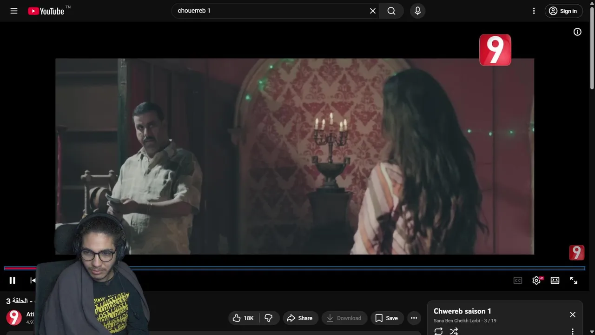Toggle loop playlist
Screen dimensions: 595x335
[438, 331]
